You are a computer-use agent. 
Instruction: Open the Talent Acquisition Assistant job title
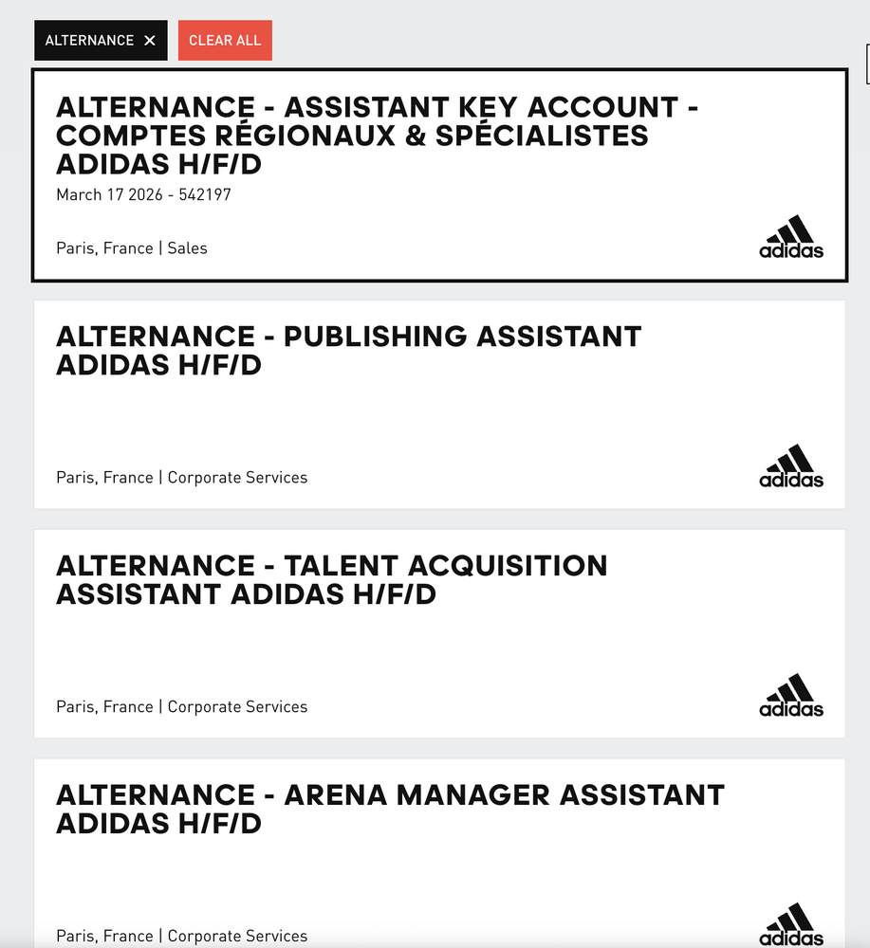(331, 579)
